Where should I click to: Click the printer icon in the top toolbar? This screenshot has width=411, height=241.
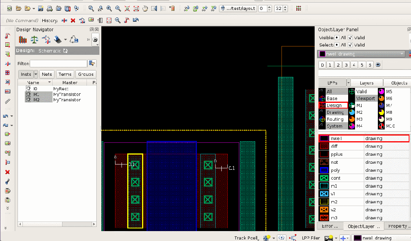[x=50, y=8]
